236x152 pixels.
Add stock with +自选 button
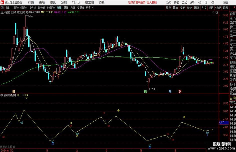[x=218, y=8]
